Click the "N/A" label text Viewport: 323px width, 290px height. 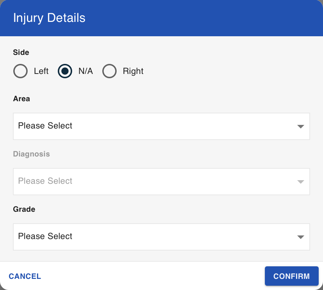click(86, 71)
